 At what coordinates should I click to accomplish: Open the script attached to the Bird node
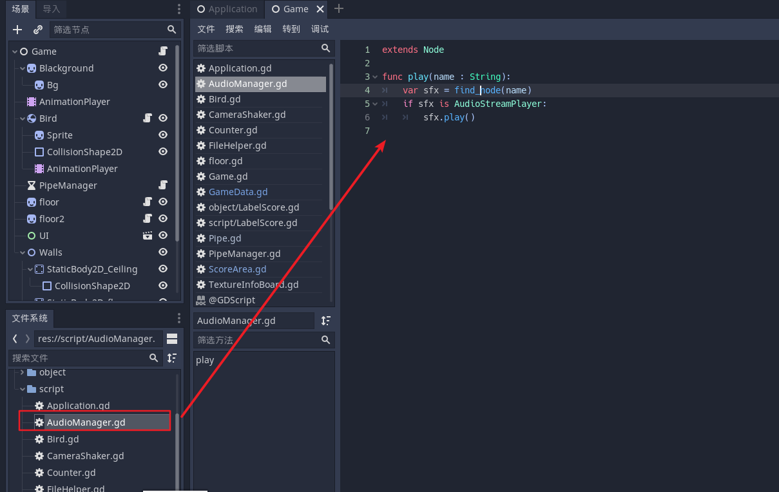pyautogui.click(x=148, y=118)
